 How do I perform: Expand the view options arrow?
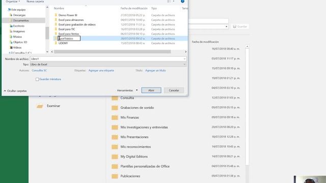pos(174,2)
